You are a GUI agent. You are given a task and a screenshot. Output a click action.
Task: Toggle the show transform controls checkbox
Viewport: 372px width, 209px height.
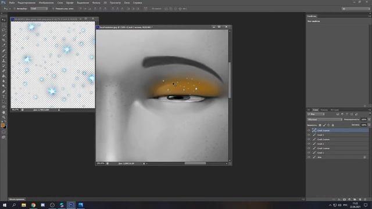pyautogui.click(x=53, y=9)
